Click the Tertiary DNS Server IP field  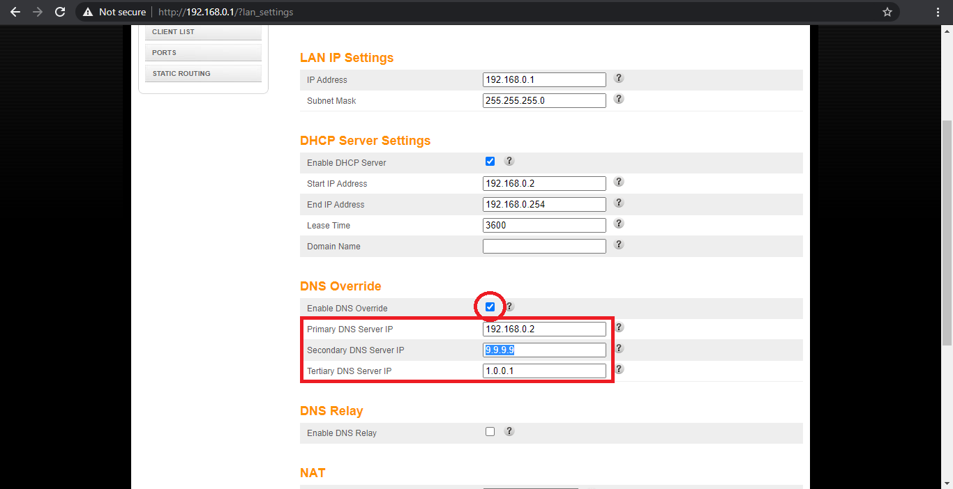click(x=544, y=371)
